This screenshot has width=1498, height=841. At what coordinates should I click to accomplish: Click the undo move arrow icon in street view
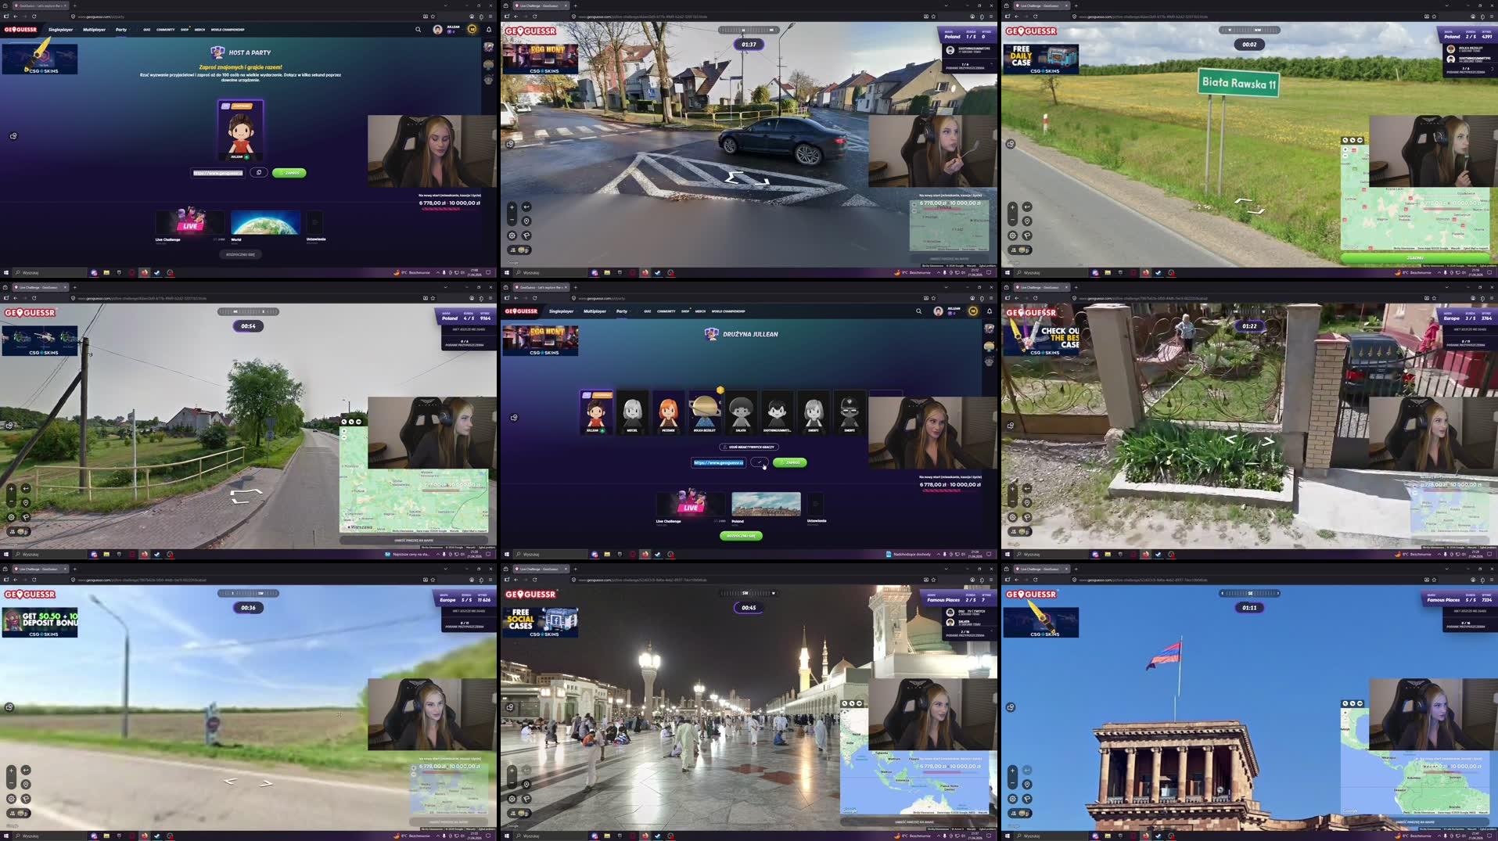pos(526,207)
